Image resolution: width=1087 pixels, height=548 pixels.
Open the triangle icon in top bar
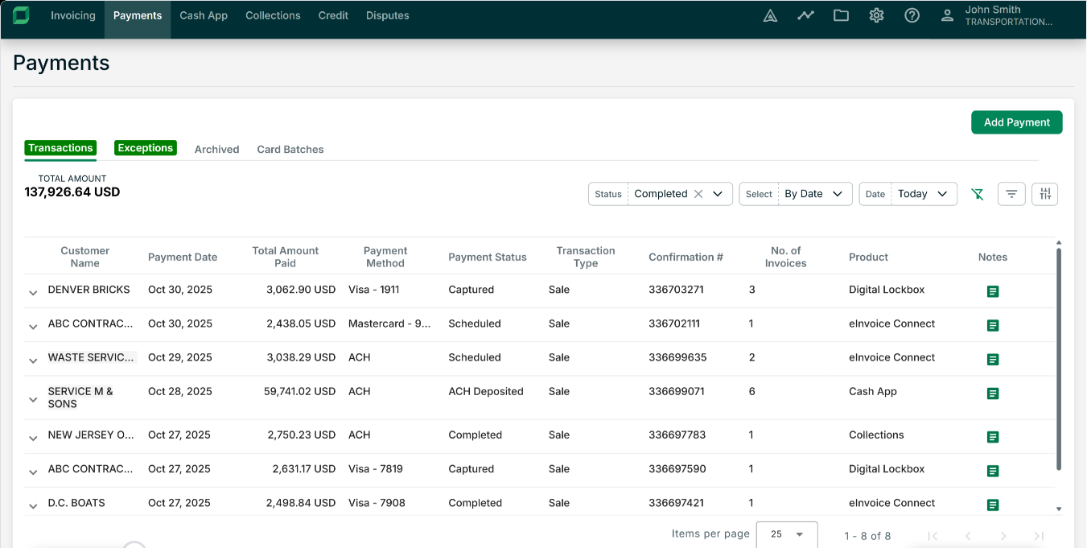point(770,15)
